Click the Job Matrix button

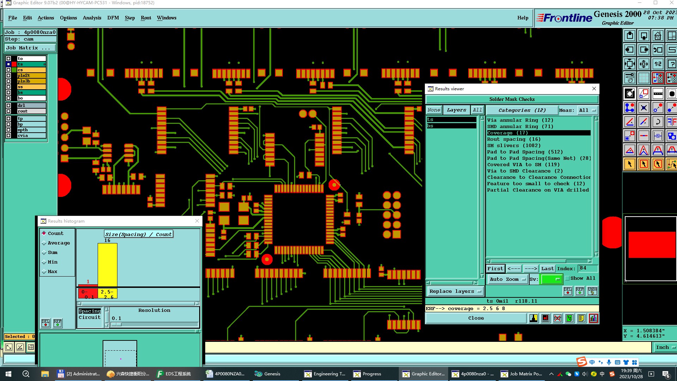(30, 48)
